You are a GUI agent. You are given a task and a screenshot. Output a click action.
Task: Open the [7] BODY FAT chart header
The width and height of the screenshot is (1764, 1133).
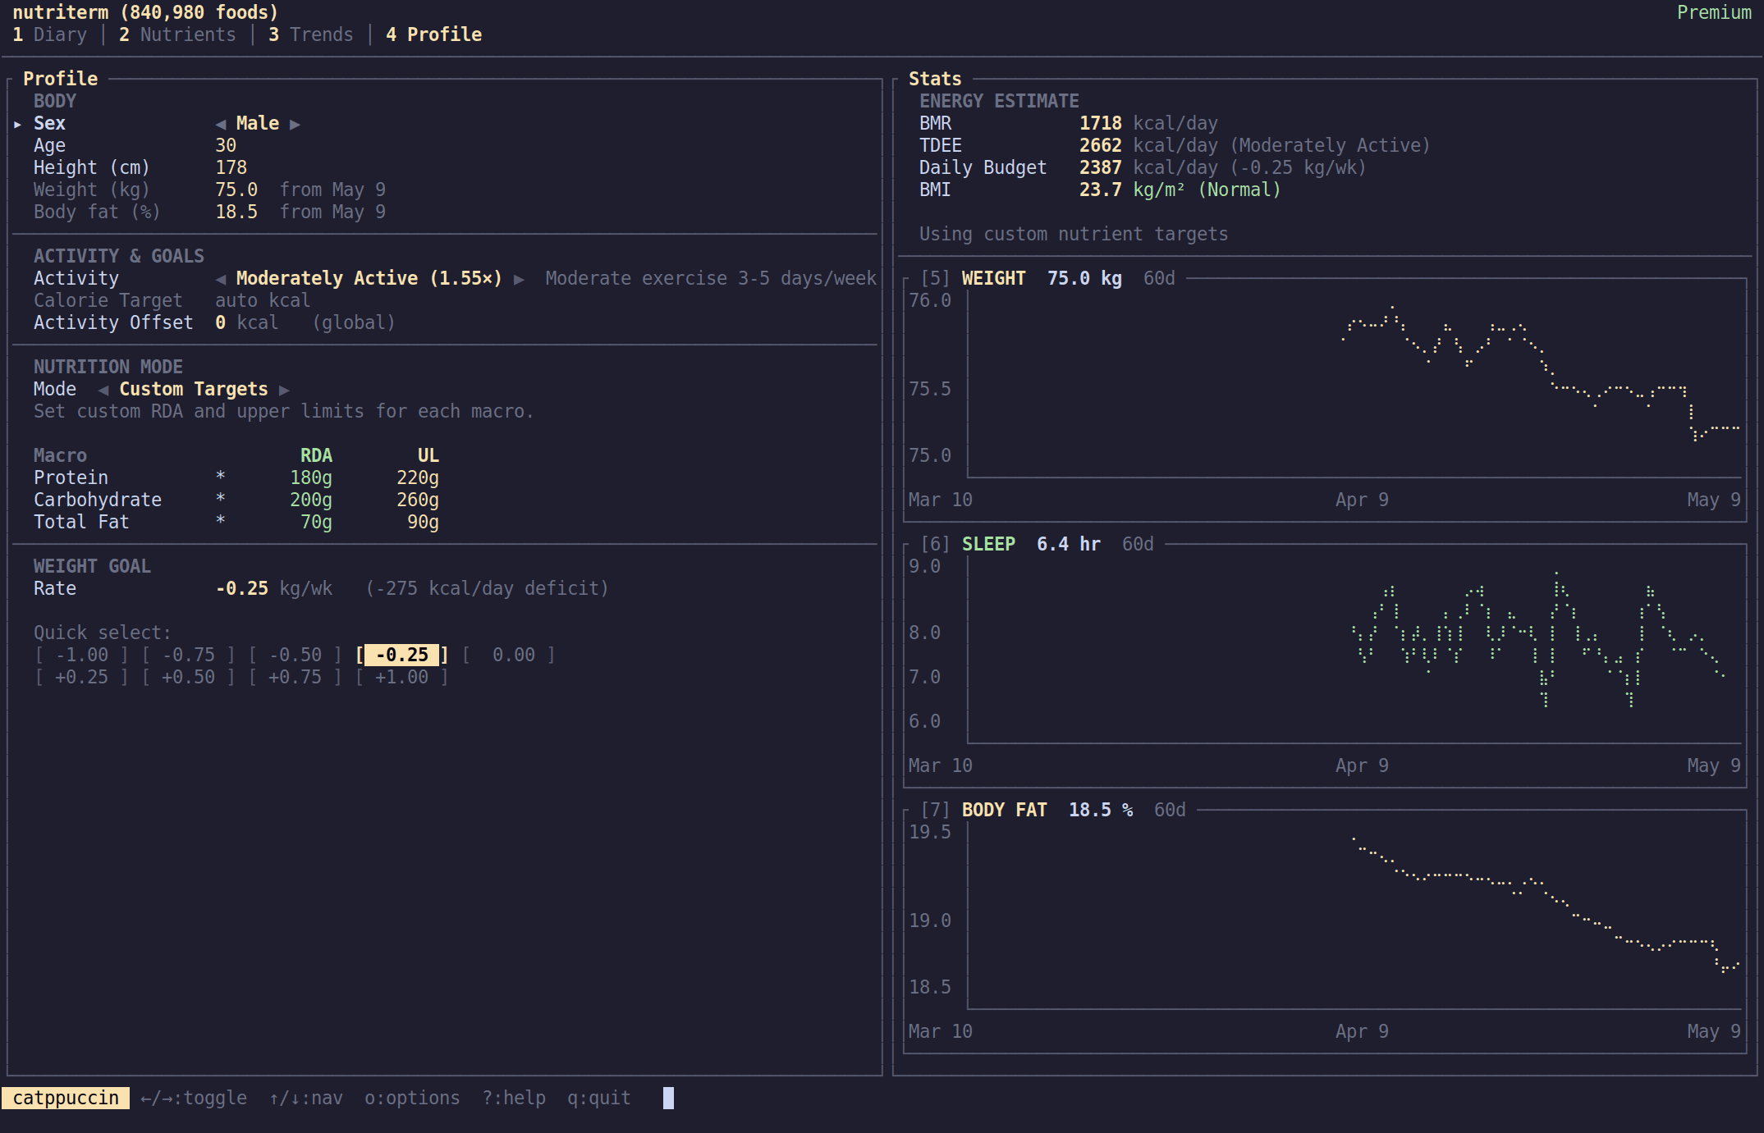[x=1053, y=810]
